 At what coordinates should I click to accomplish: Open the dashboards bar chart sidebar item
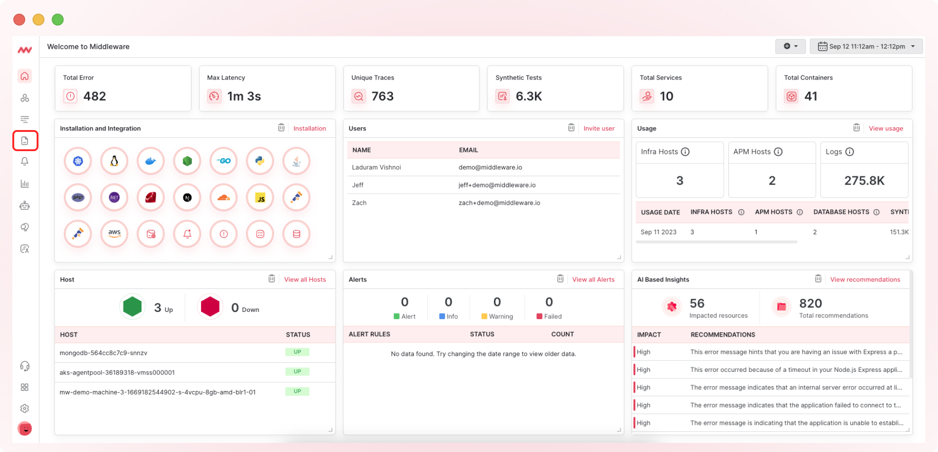[x=25, y=184]
